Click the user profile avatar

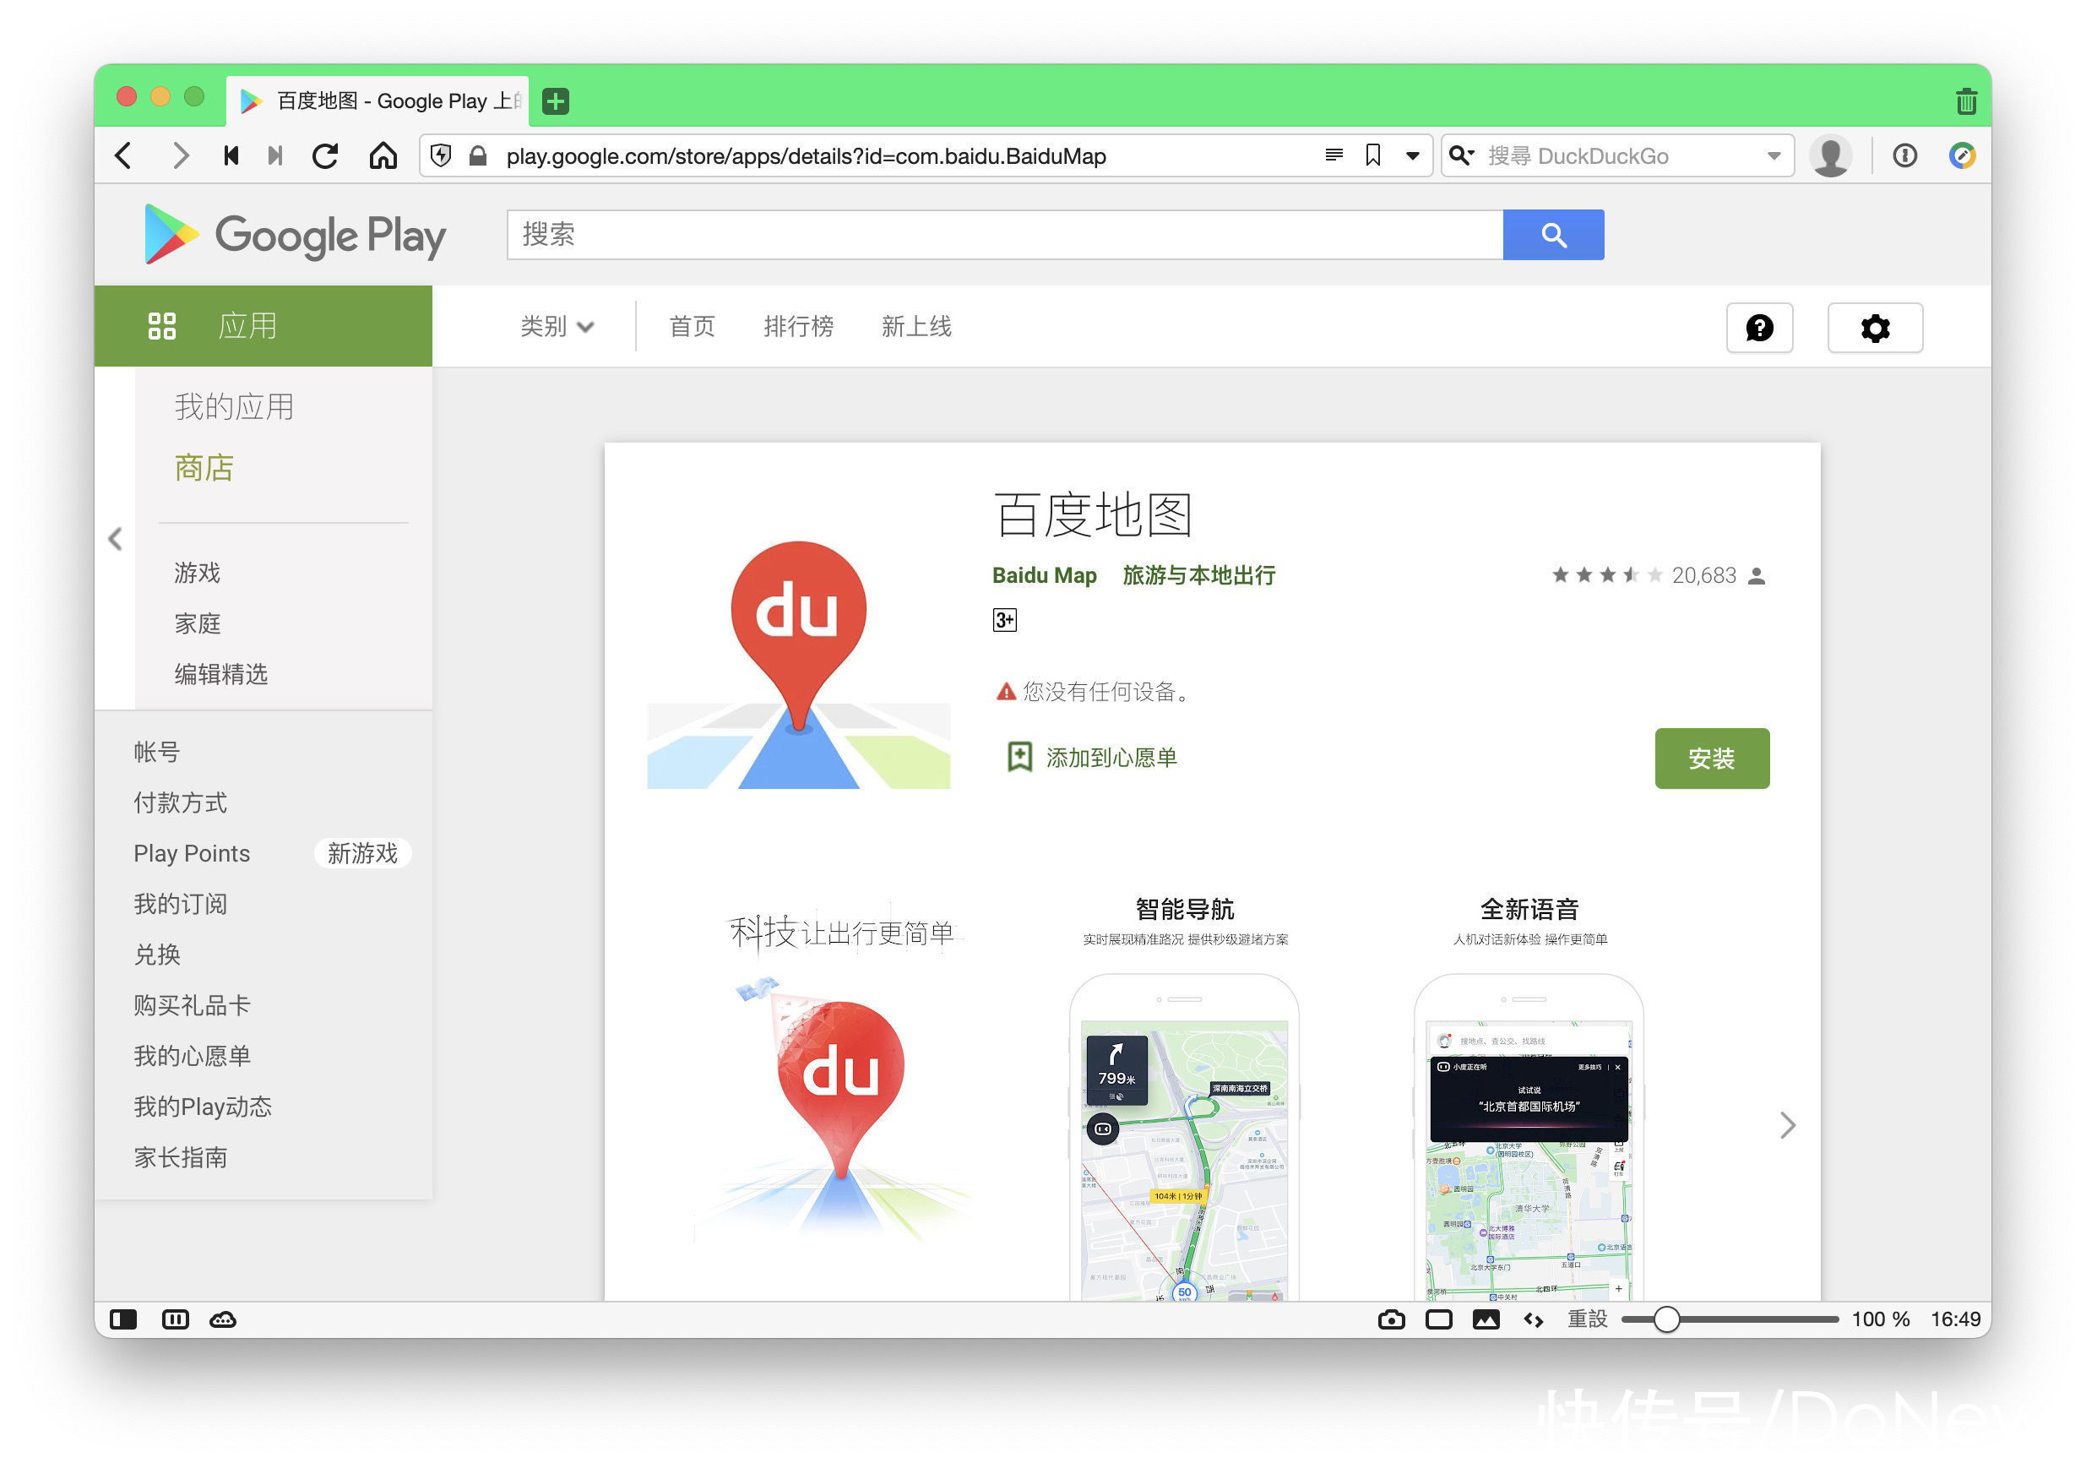(x=1831, y=155)
